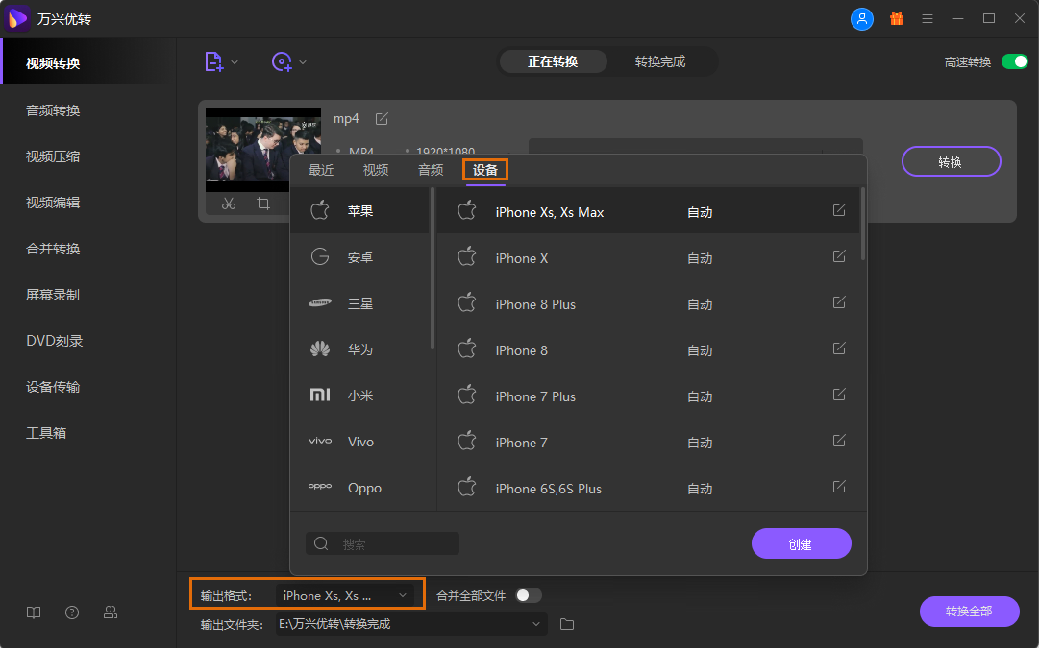
Task: Open 视频压缩 in the sidebar
Action: 53,156
